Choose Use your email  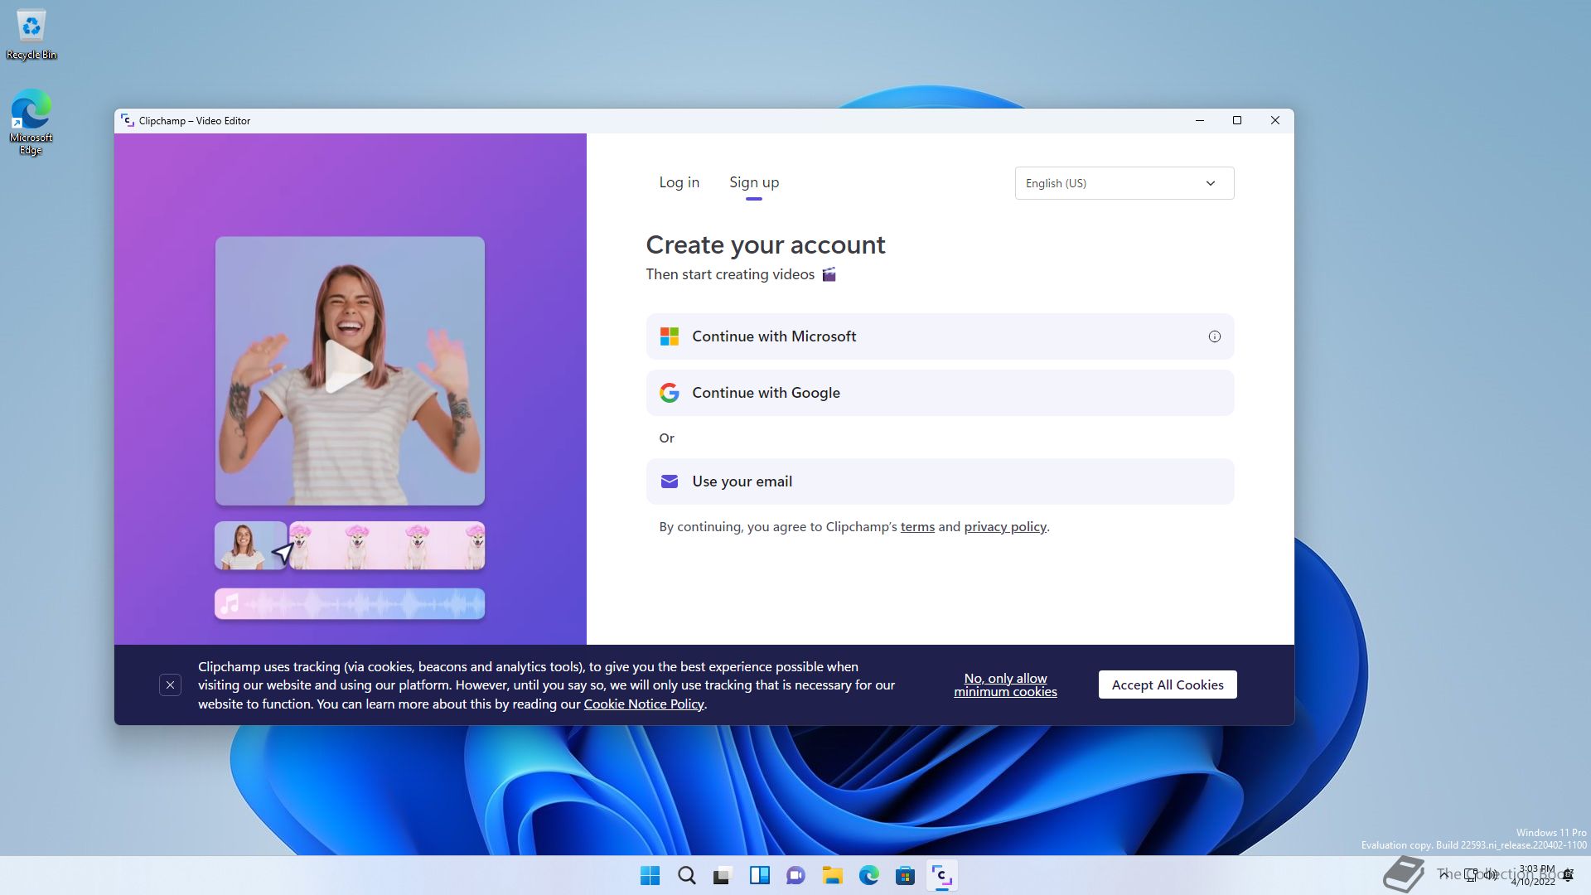coord(940,481)
